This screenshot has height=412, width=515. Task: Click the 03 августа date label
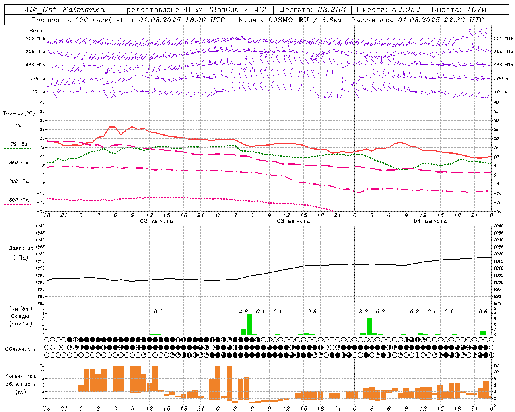(293, 221)
